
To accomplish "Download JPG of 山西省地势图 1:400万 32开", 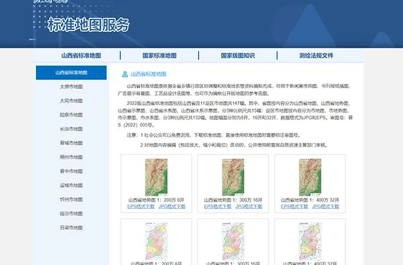I will [326, 207].
